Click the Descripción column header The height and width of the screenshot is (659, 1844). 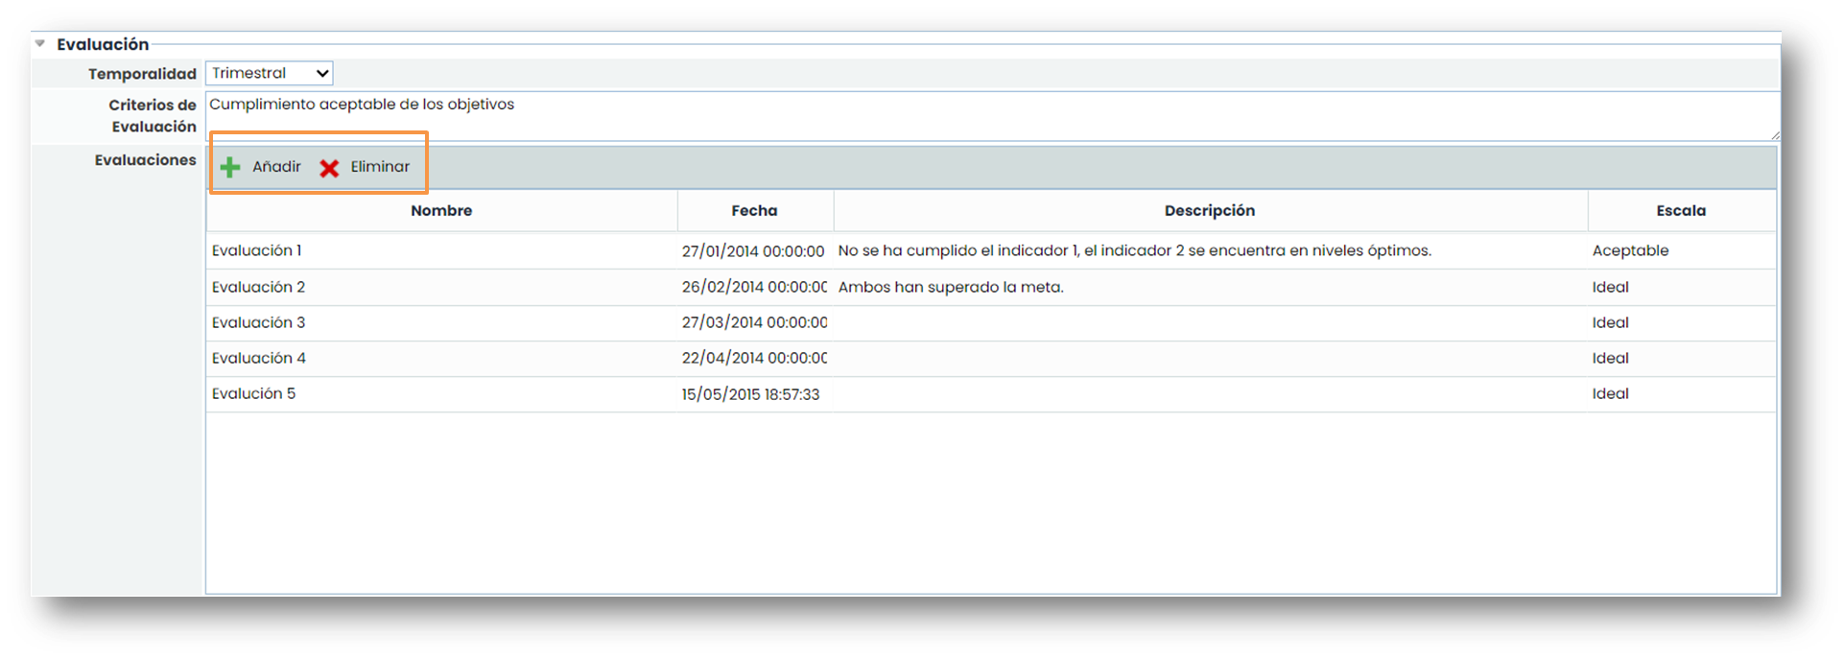1209,211
